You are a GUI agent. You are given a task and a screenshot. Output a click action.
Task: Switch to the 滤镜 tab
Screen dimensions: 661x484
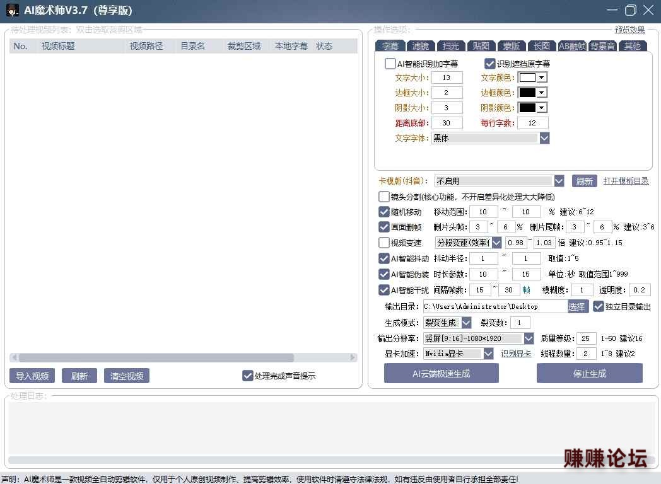pos(420,46)
